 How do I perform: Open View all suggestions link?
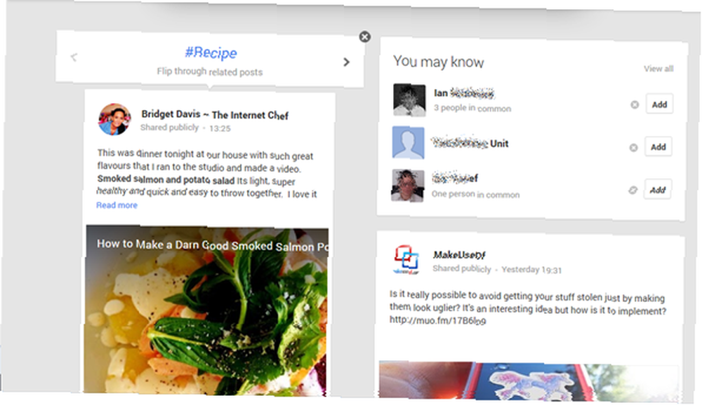coord(658,69)
